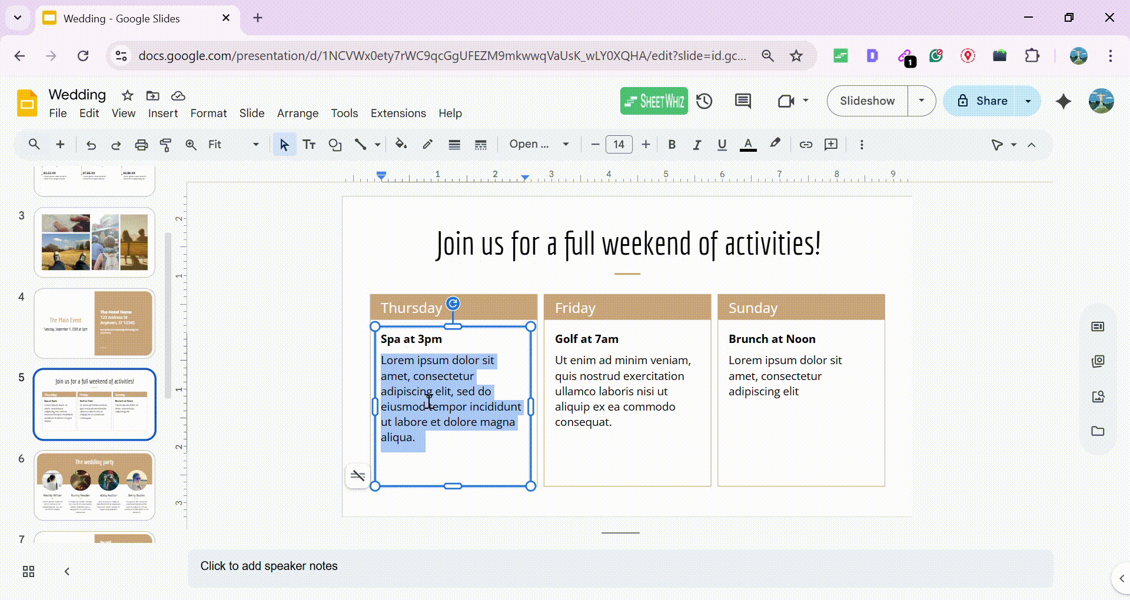Select the Shape tool
Image resolution: width=1130 pixels, height=600 pixels.
click(335, 145)
